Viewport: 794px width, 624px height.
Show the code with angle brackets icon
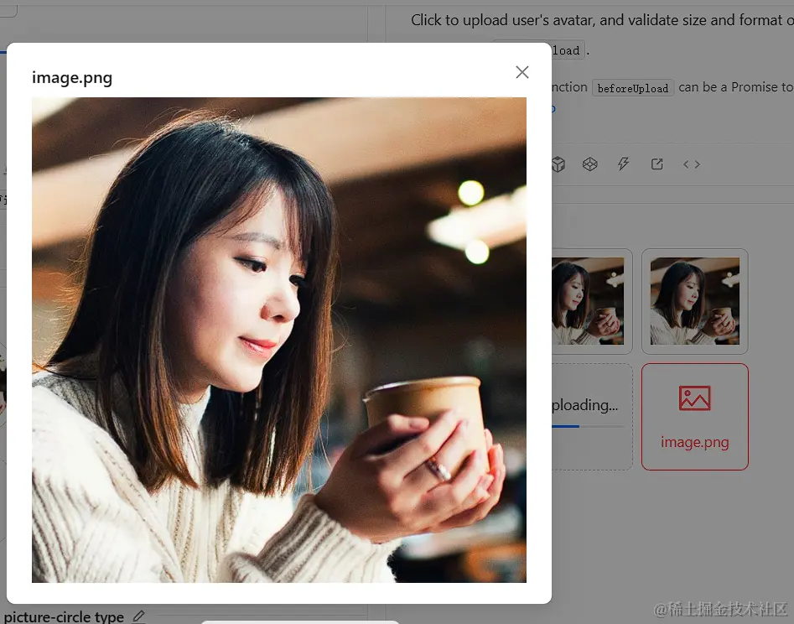click(692, 164)
